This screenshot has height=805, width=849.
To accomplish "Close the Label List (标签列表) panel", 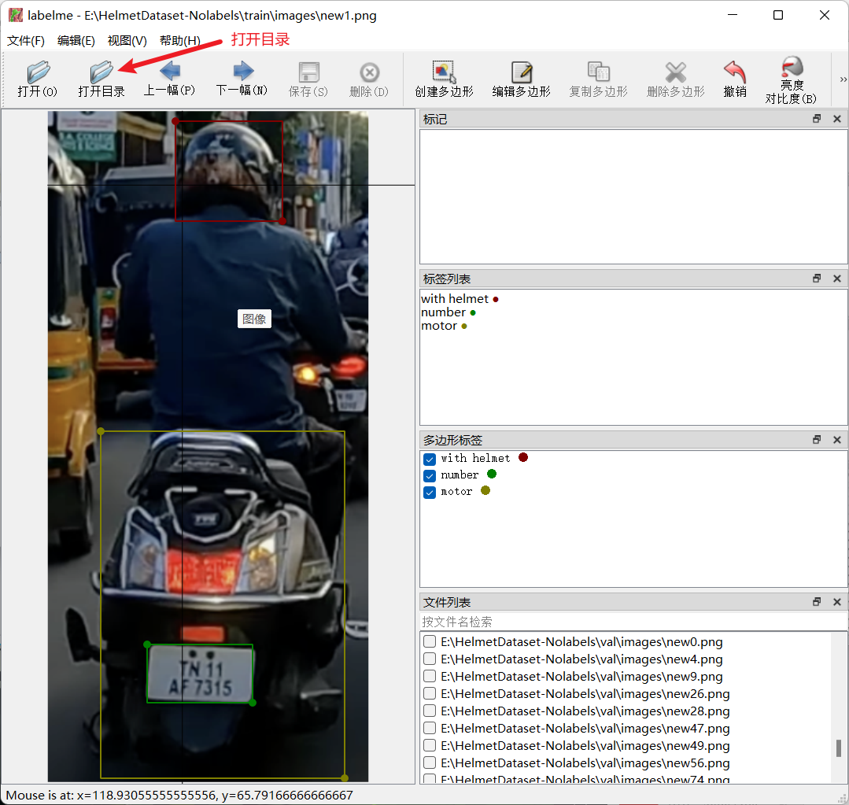I will coord(837,279).
